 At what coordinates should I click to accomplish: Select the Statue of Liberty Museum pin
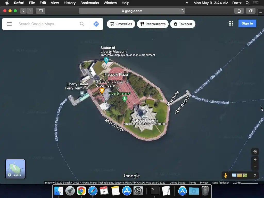(106, 60)
